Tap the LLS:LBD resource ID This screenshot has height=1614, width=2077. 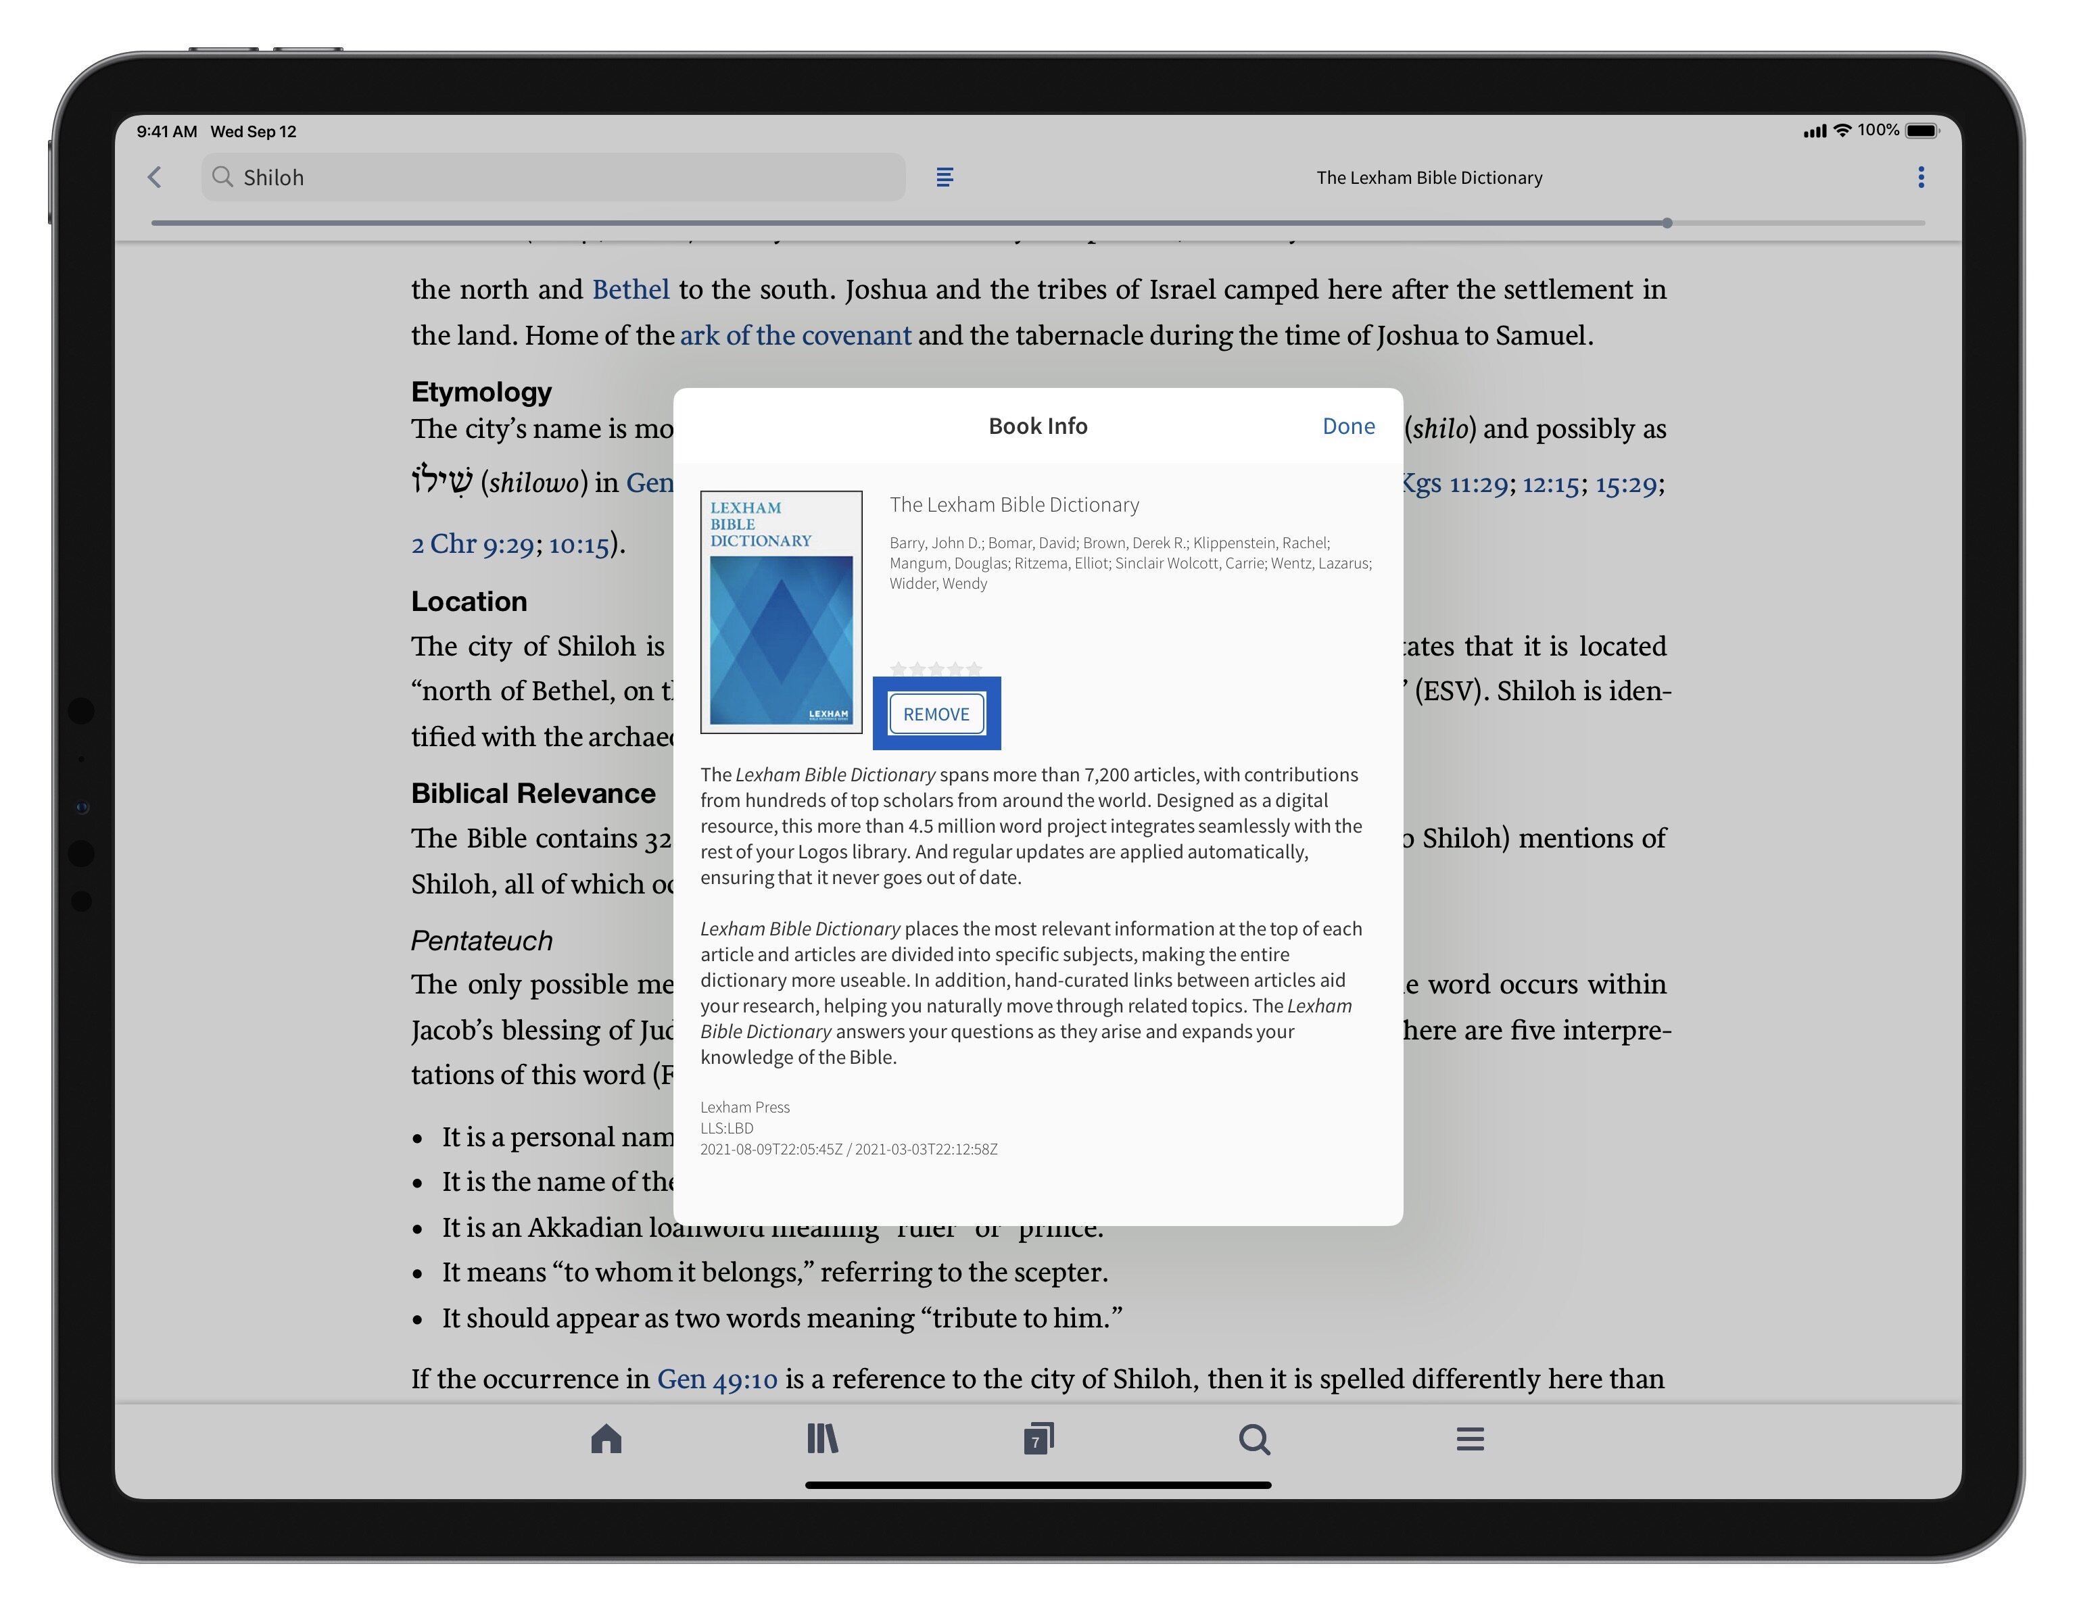[727, 1128]
